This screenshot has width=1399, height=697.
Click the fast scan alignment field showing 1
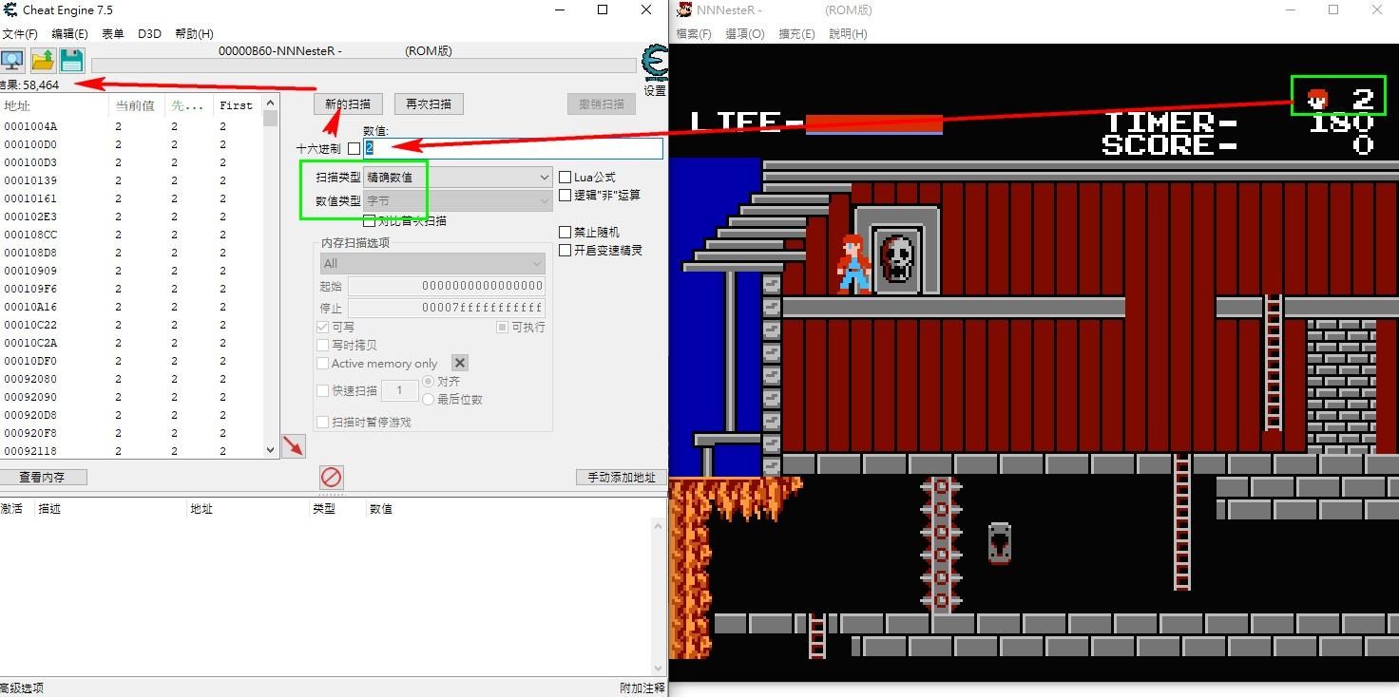point(400,390)
